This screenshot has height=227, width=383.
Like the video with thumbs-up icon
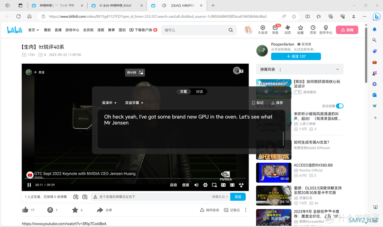26,210
